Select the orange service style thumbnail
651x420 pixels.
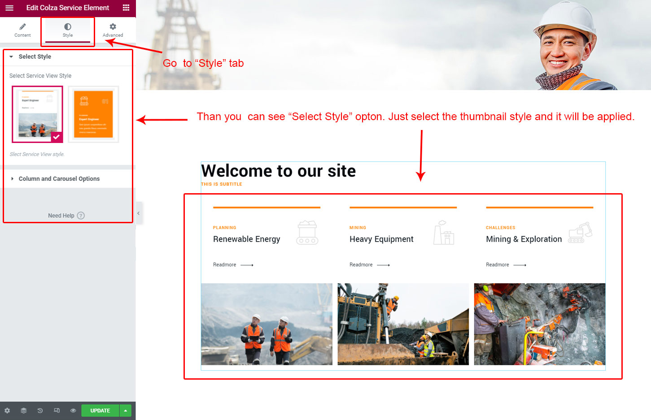93,114
